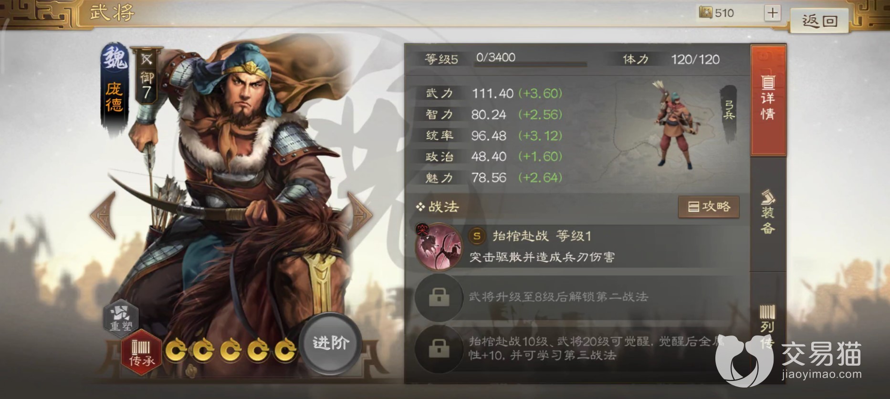This screenshot has height=399, width=890.
Task: Switch to the 详情 details tab
Action: (x=768, y=100)
